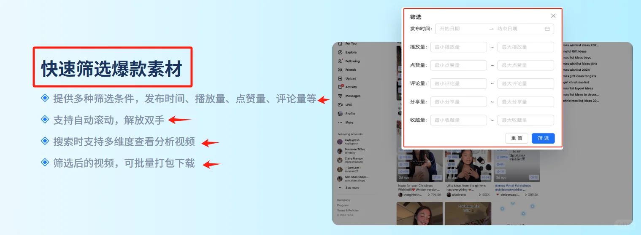Click the #xmas #viral #christmas hashtags caption

(x=513, y=188)
